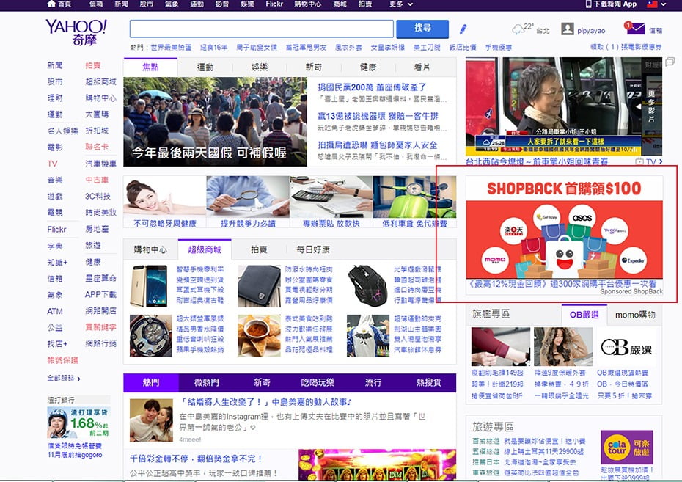Open the 千倍彩金不停 promotion link
682x482 pixels.
(196, 459)
